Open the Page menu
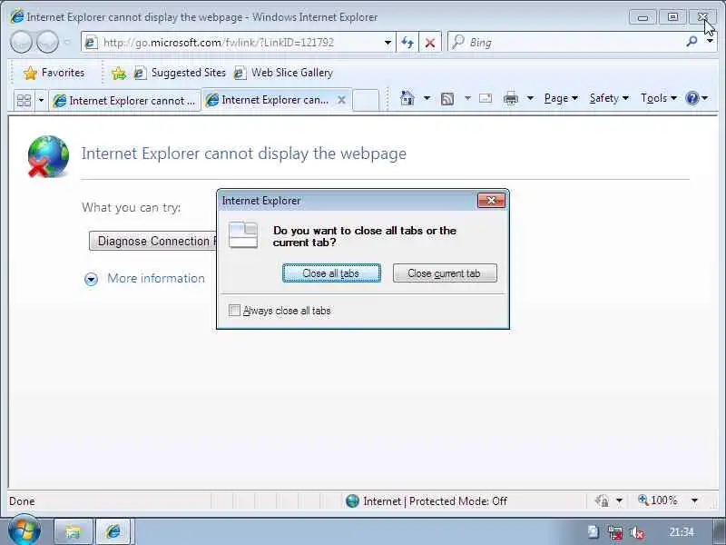The height and width of the screenshot is (545, 726). pos(561,98)
